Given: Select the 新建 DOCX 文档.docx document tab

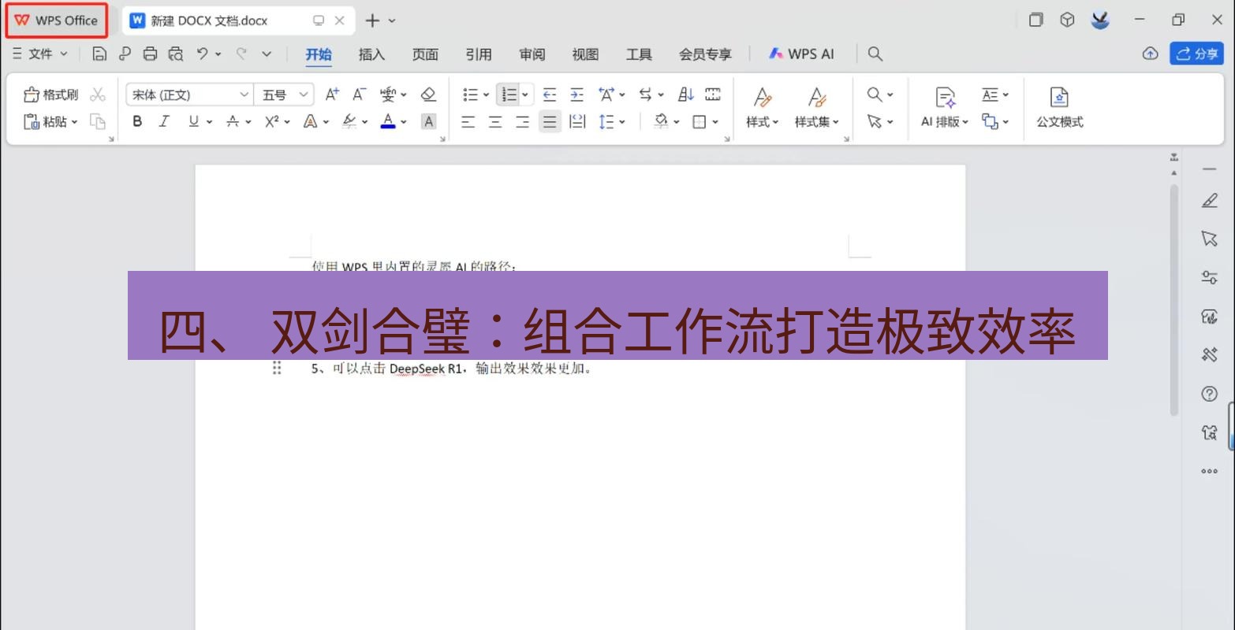Looking at the screenshot, I should coord(238,20).
